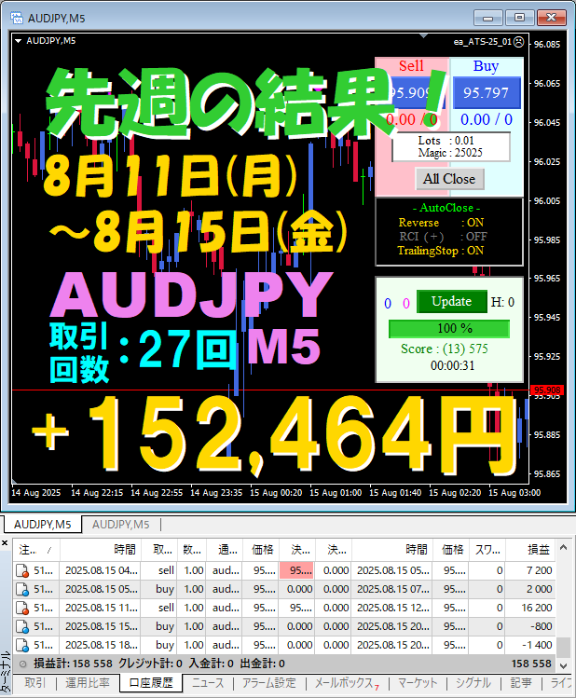Click the 7 200 profit cell
The width and height of the screenshot is (576, 698).
529,570
